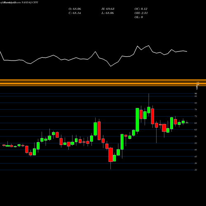Click the OH: 2.31 value
This screenshot has height=206, width=206.
coord(141,13)
